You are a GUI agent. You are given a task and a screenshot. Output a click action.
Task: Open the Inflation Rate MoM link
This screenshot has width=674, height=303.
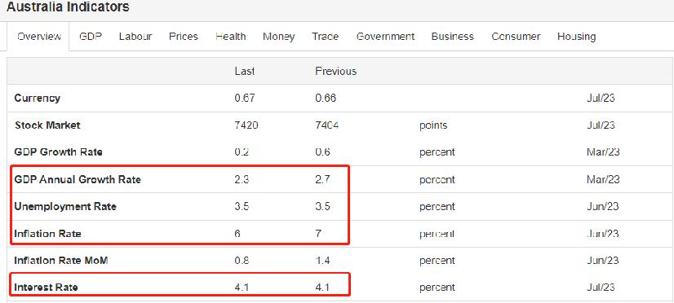point(61,261)
